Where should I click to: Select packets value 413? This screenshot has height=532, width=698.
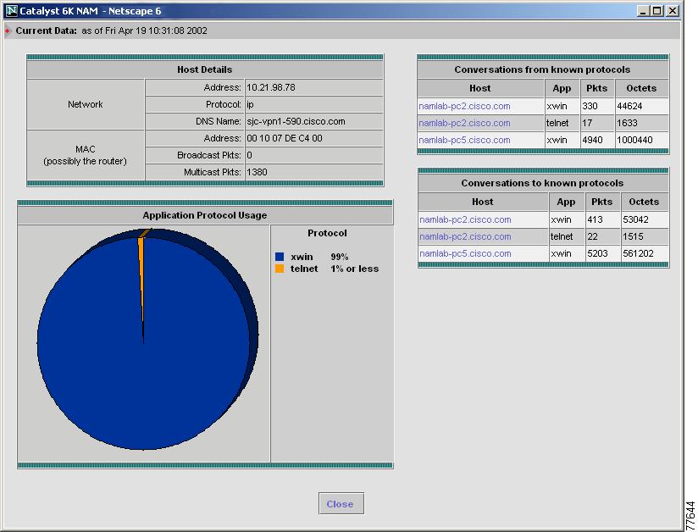click(x=596, y=219)
